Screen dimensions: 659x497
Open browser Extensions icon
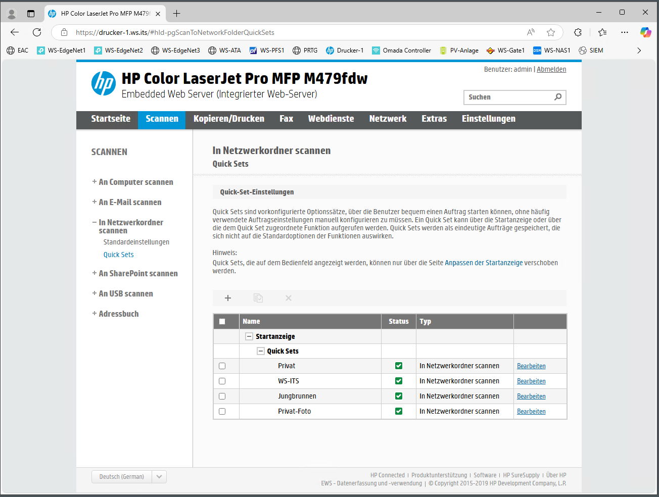(578, 32)
